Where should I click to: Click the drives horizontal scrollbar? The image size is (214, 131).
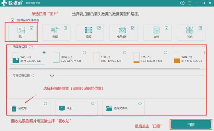105,68
